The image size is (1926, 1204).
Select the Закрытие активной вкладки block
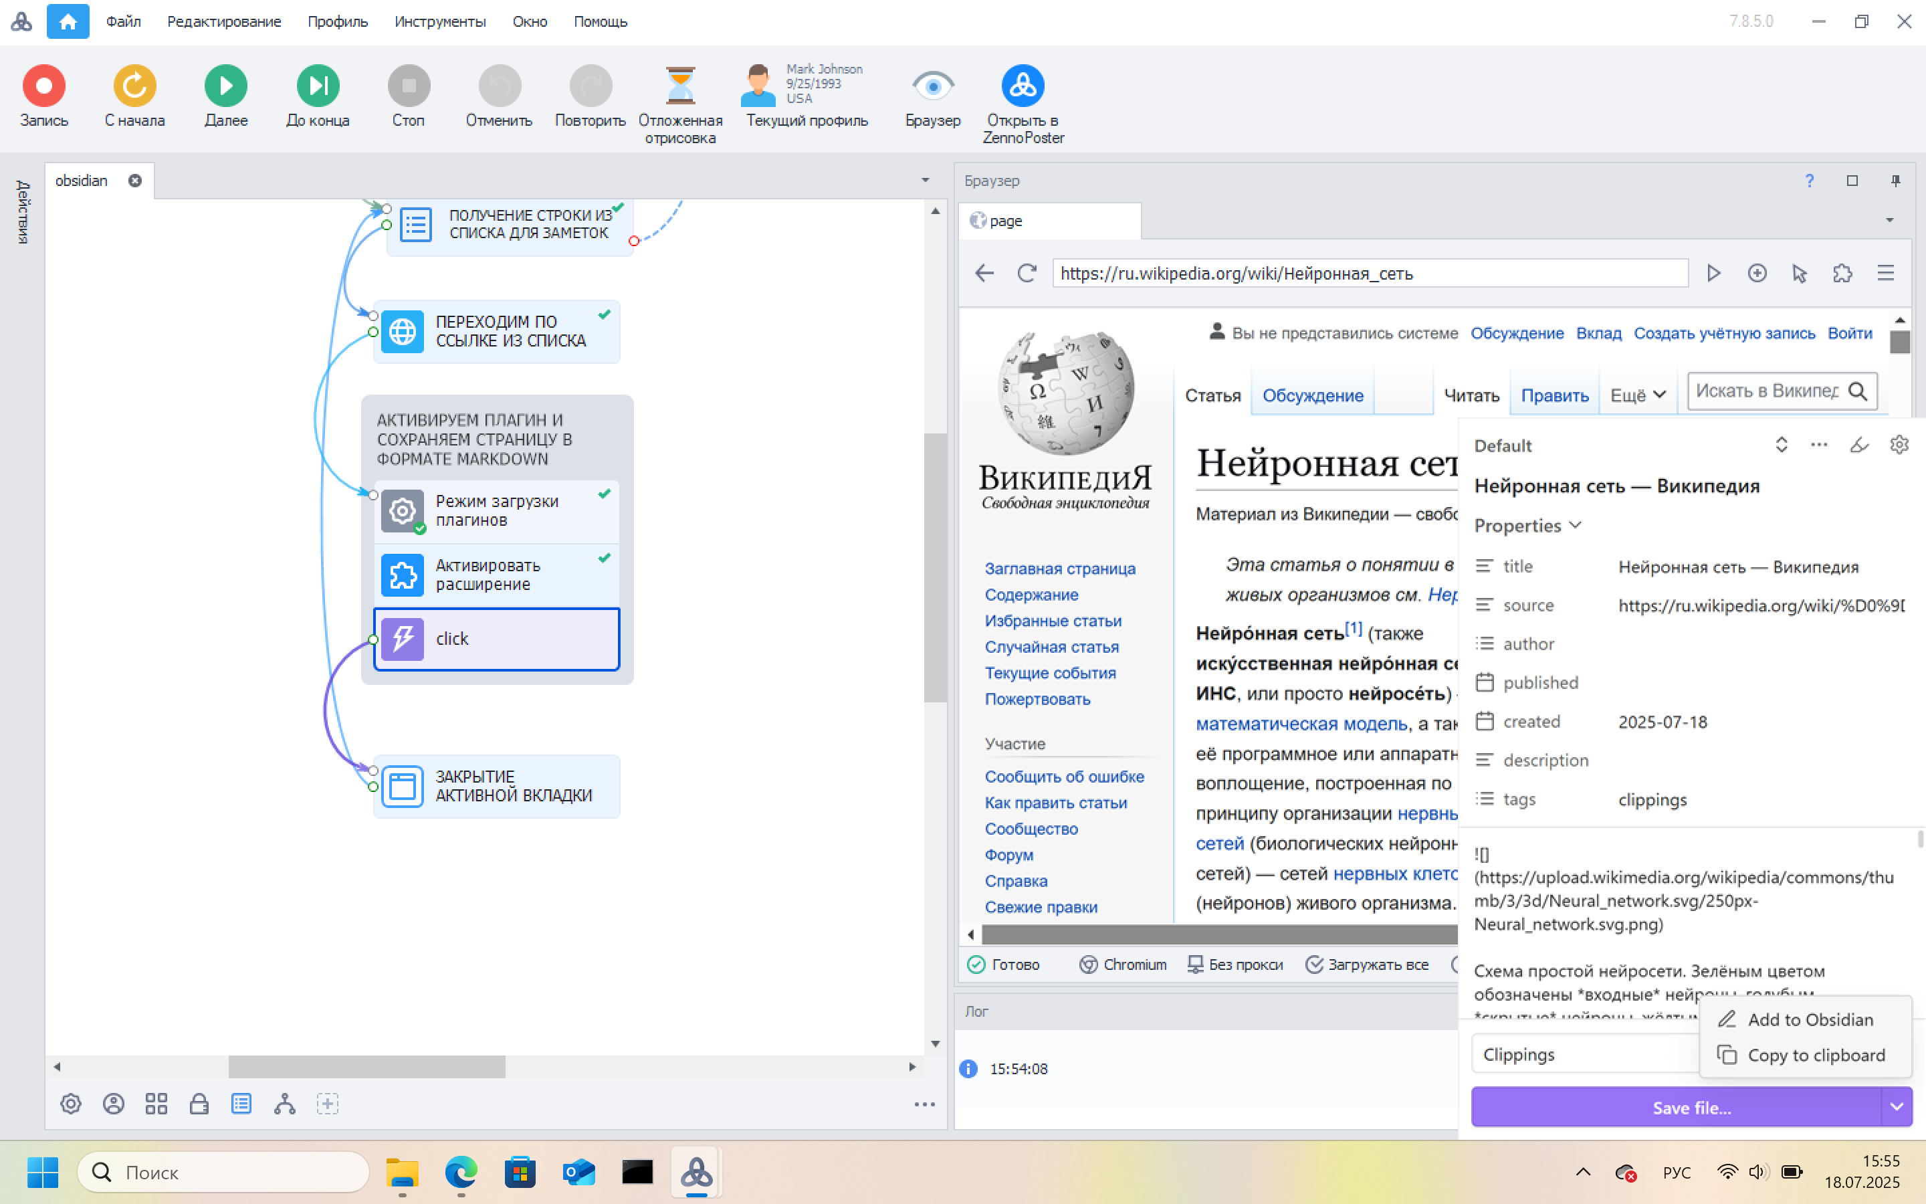pos(497,786)
